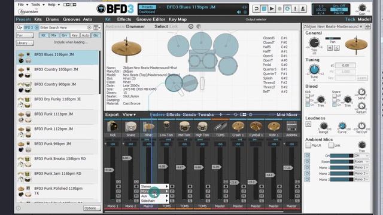Click the minus icon in mixer toolbar

pyautogui.click(x=228, y=114)
